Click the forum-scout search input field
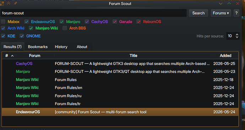Image resolution: width=245 pixels, height=130 pixels. (93, 13)
